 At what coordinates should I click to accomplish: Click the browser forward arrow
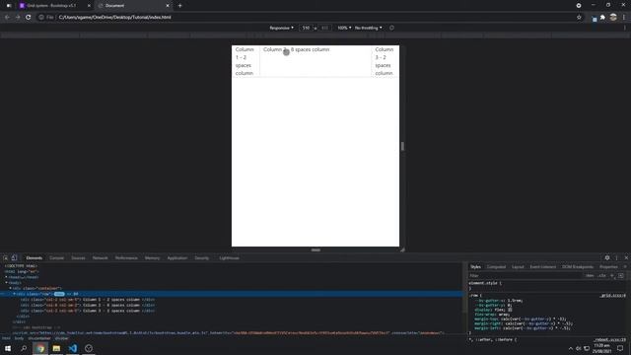click(x=18, y=18)
